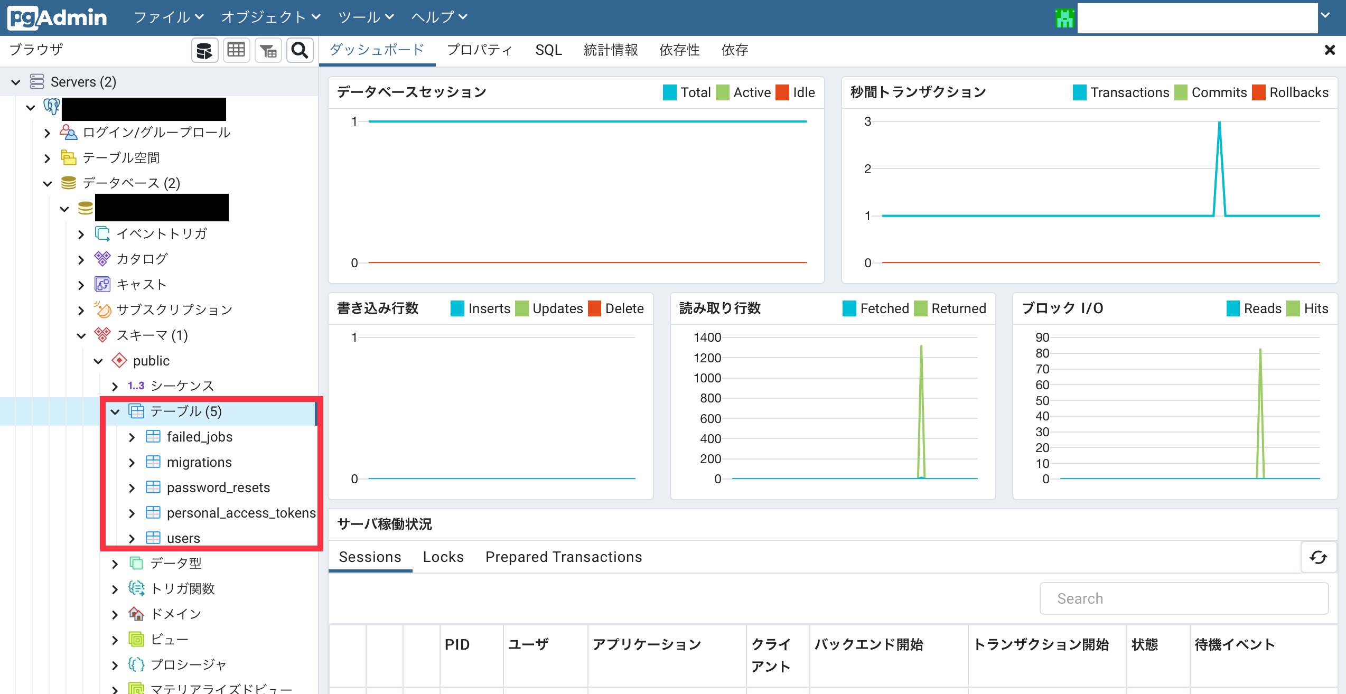Open the ファイル menu

tap(169, 17)
